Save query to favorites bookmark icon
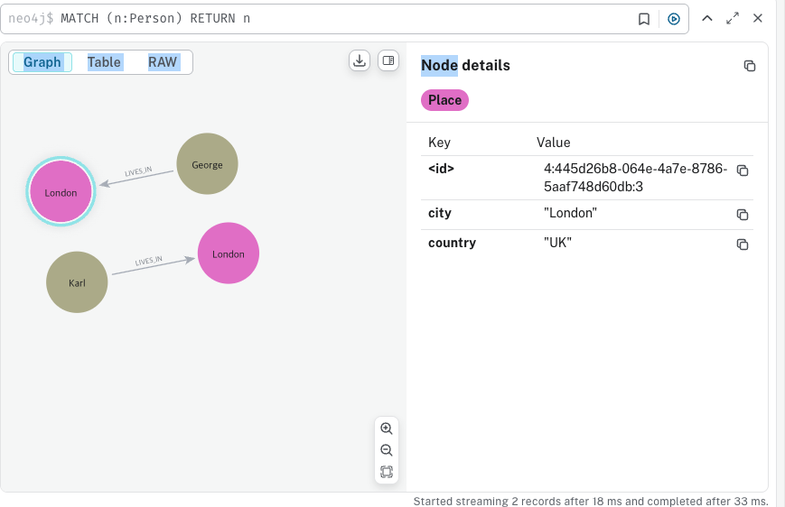 tap(644, 19)
